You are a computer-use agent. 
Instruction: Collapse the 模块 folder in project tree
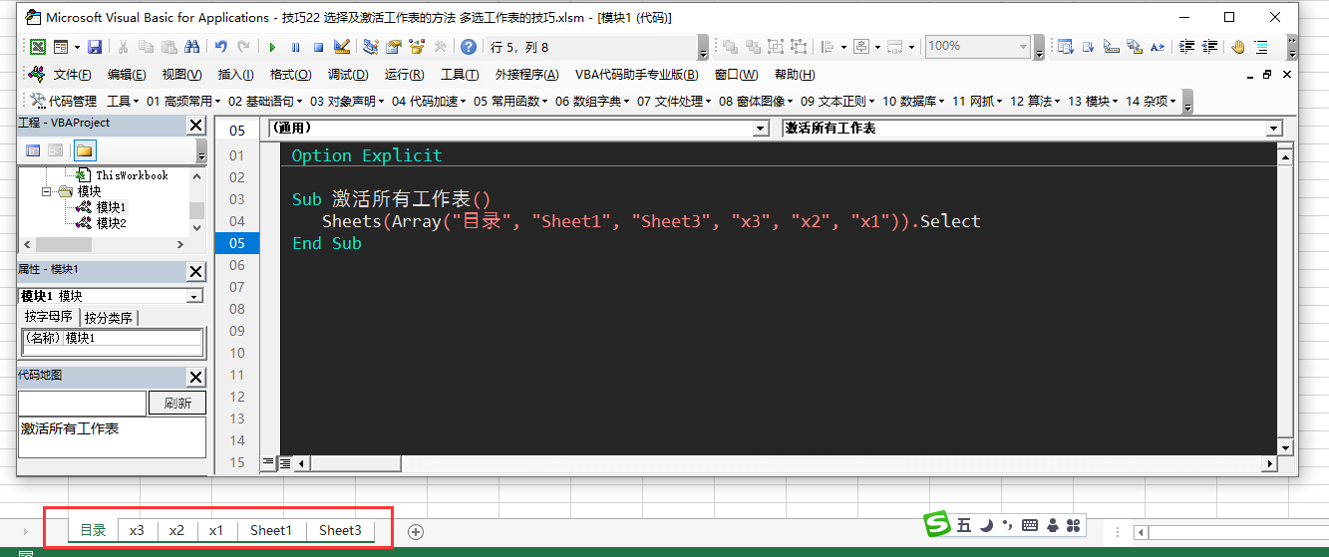(47, 191)
